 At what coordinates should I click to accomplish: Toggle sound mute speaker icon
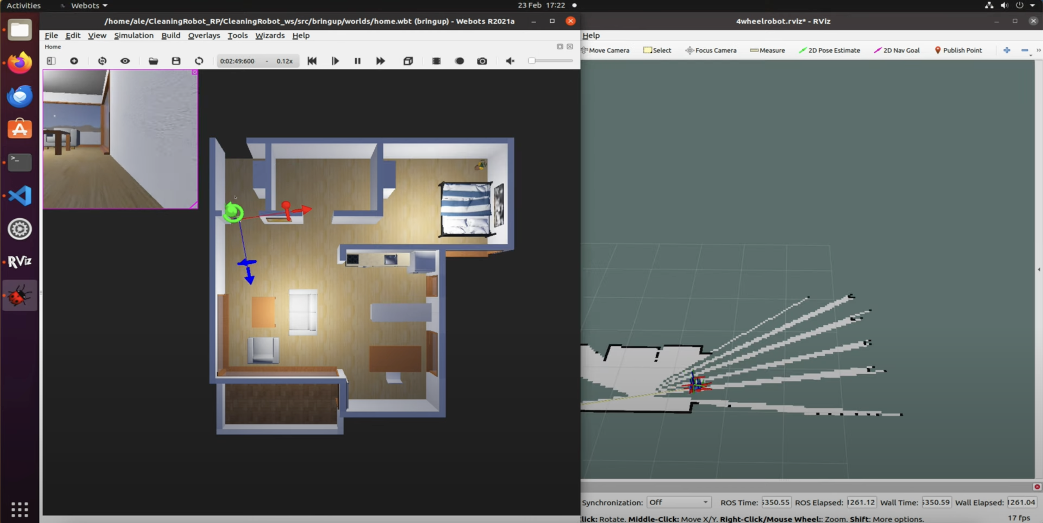coord(510,61)
